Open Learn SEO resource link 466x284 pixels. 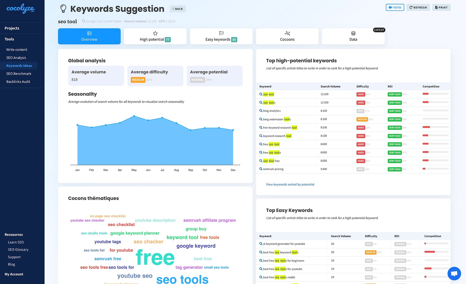click(x=16, y=242)
